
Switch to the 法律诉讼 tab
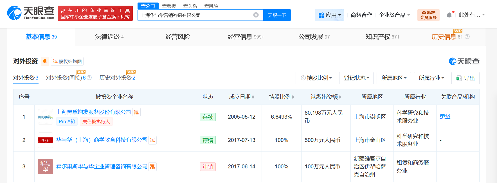(x=109, y=37)
